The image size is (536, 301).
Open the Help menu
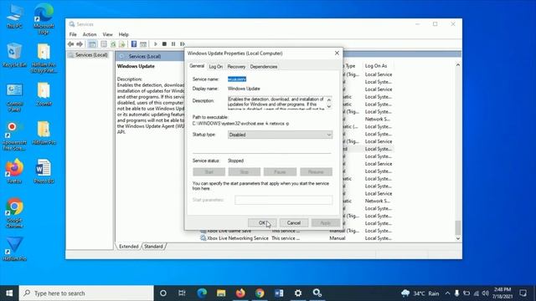tap(123, 34)
